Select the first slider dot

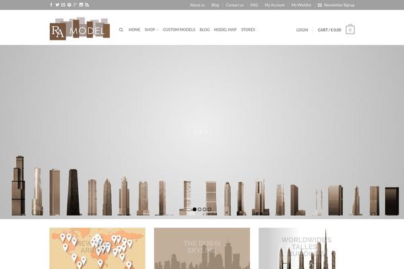195,209
